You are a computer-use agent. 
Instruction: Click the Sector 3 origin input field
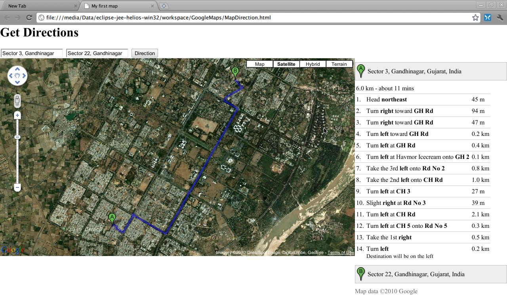(32, 53)
